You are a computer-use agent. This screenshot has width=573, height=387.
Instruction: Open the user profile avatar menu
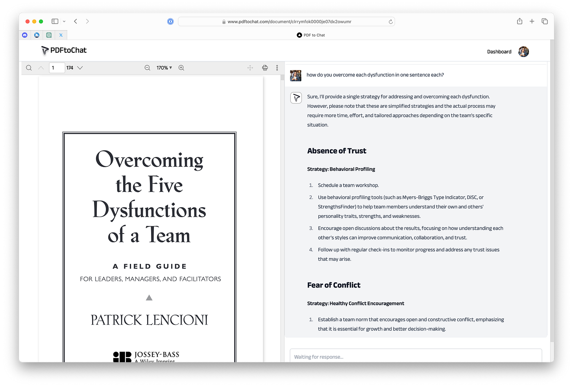tap(523, 52)
